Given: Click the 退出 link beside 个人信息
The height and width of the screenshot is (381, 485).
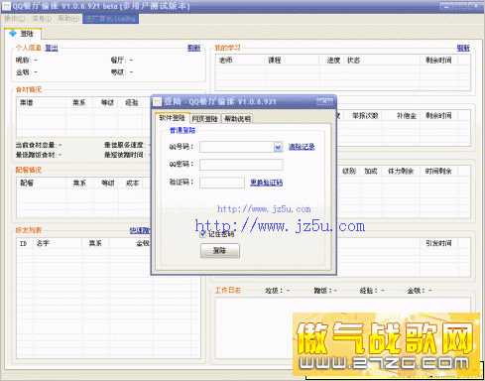Looking at the screenshot, I should point(52,48).
